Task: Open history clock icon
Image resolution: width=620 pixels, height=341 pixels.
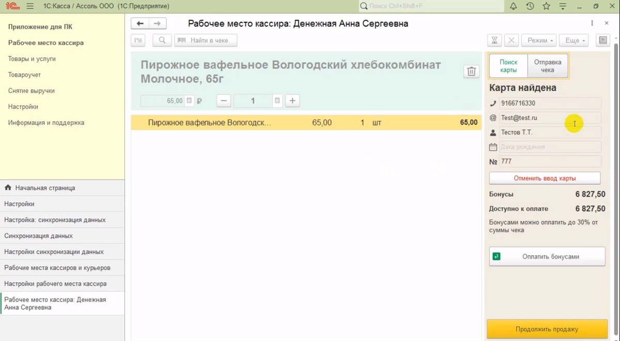Action: (x=530, y=6)
